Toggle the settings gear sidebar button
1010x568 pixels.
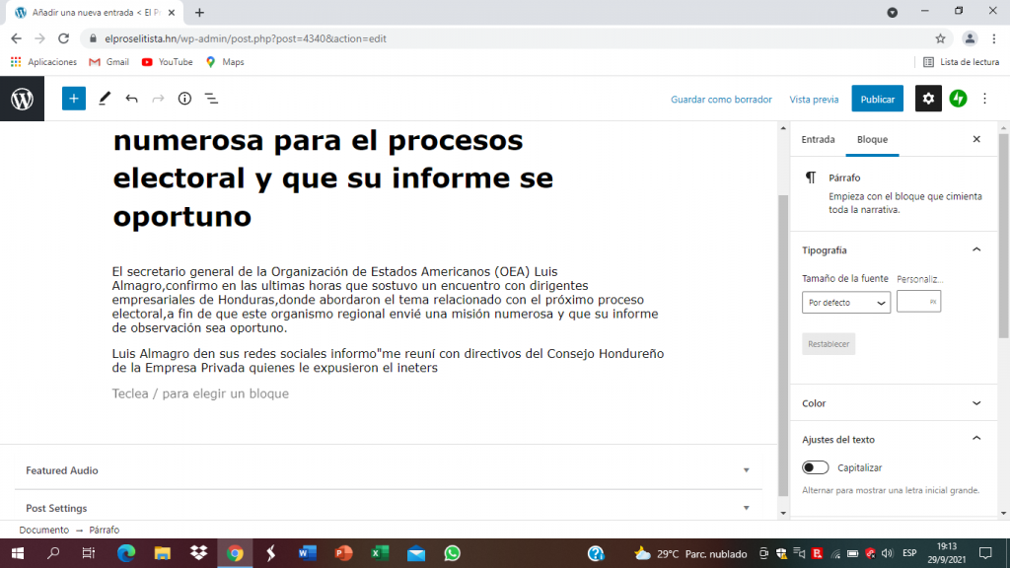coord(928,99)
